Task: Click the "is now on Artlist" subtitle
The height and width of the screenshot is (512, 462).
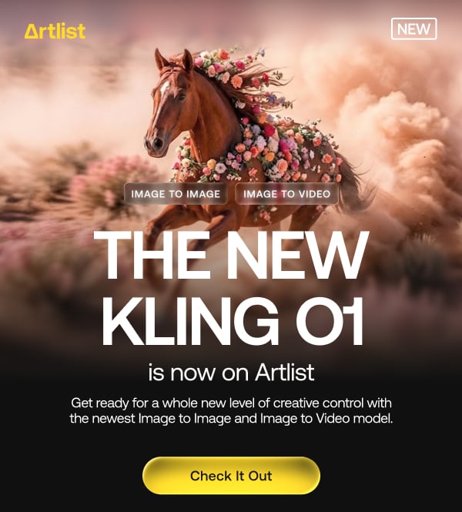Action: click(x=231, y=372)
